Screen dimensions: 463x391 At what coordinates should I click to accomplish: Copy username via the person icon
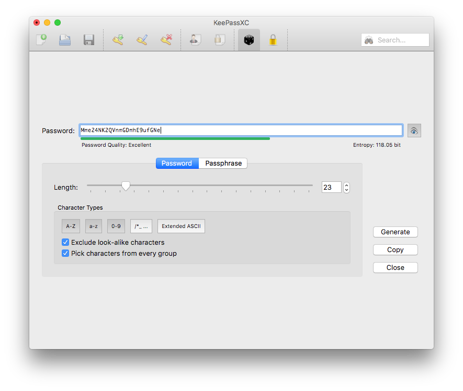pyautogui.click(x=195, y=40)
